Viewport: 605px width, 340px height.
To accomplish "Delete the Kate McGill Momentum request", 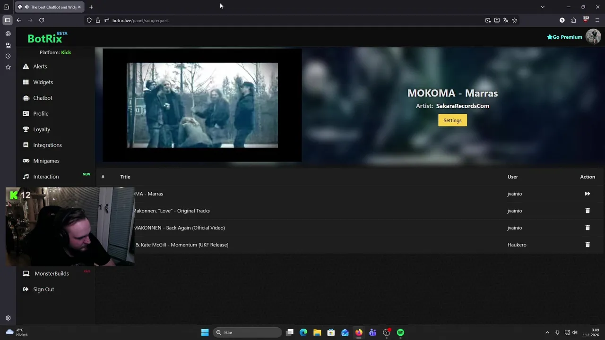I will pos(588,245).
